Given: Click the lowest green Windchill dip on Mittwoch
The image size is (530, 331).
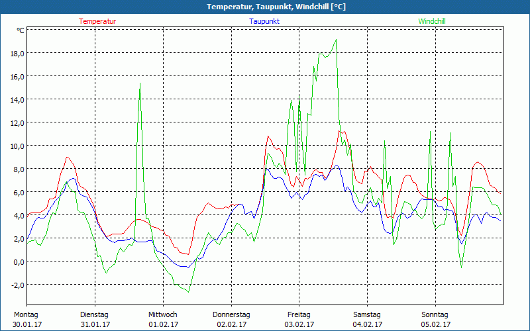Looking at the screenshot, I should 188,292.
